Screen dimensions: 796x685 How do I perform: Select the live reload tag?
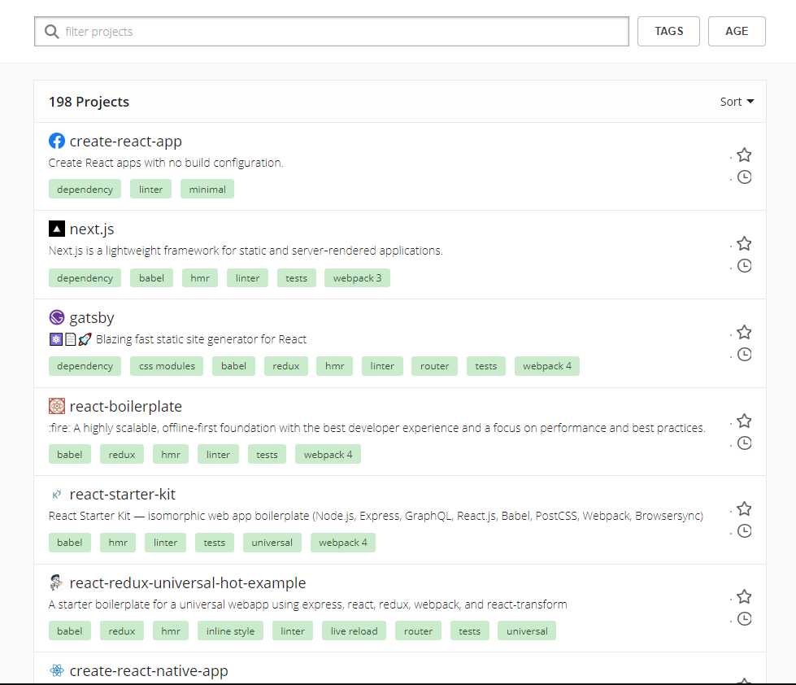355,631
